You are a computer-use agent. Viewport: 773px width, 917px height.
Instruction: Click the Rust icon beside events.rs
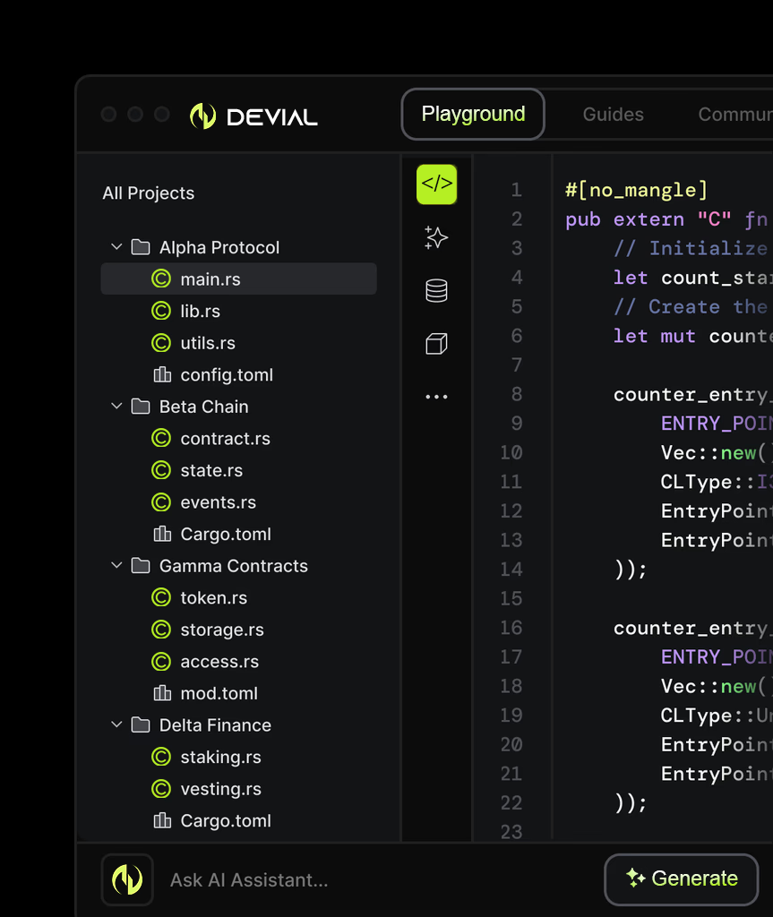(x=161, y=501)
